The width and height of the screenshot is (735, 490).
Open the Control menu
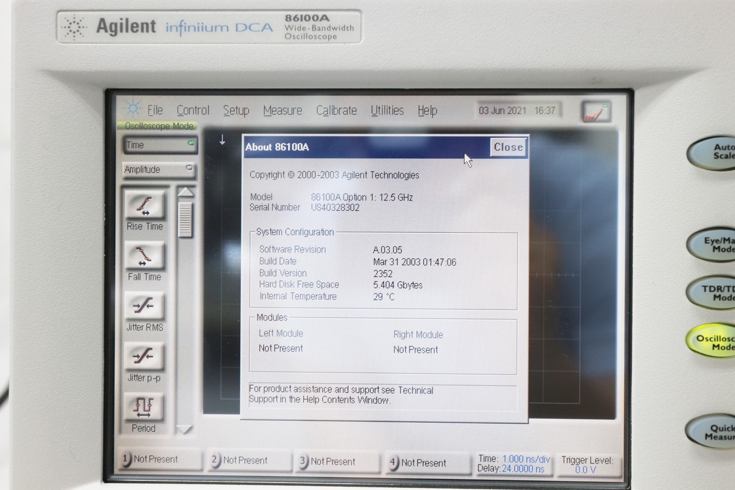click(193, 110)
